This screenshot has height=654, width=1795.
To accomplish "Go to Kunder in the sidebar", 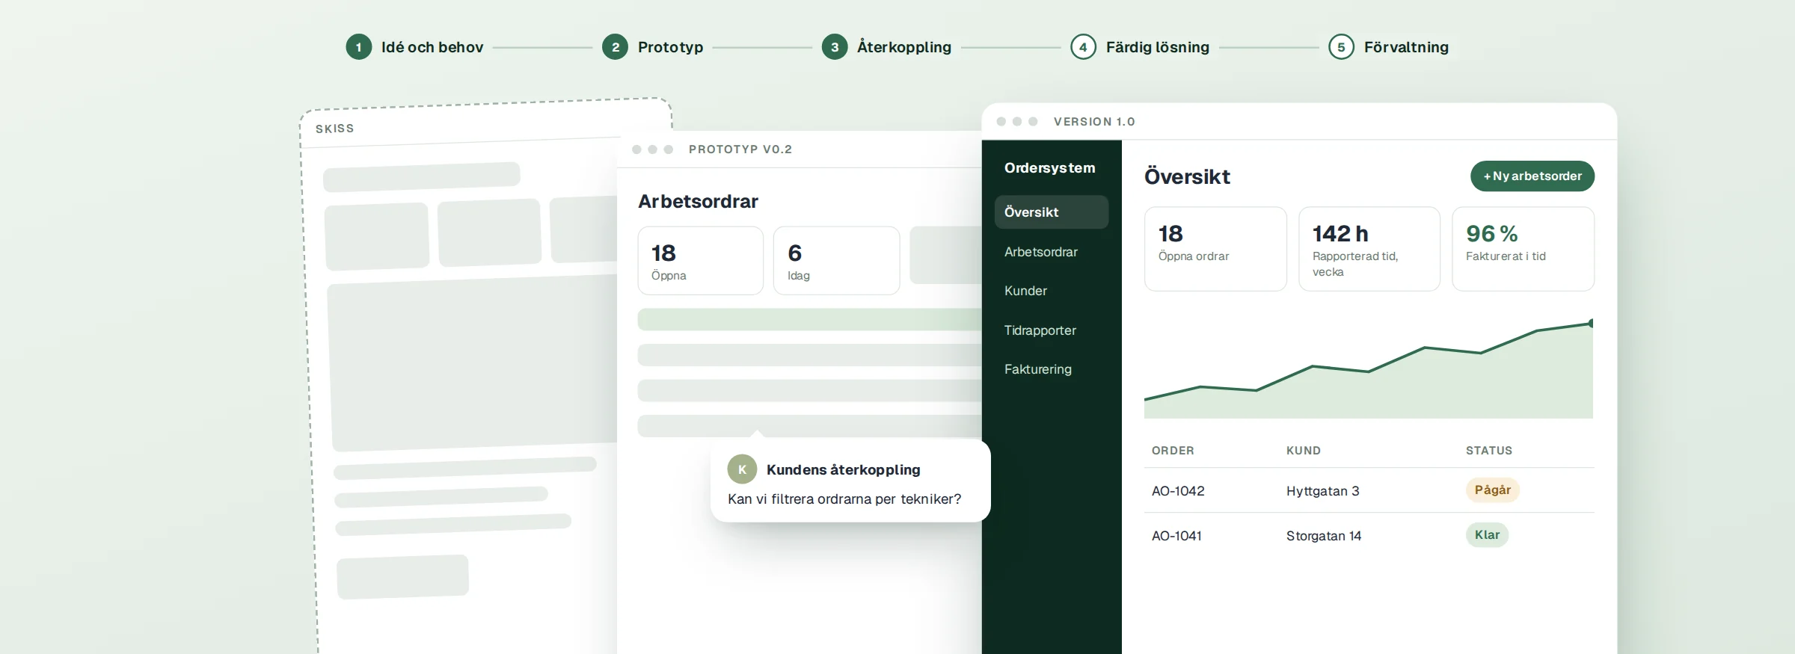I will [x=1025, y=291].
